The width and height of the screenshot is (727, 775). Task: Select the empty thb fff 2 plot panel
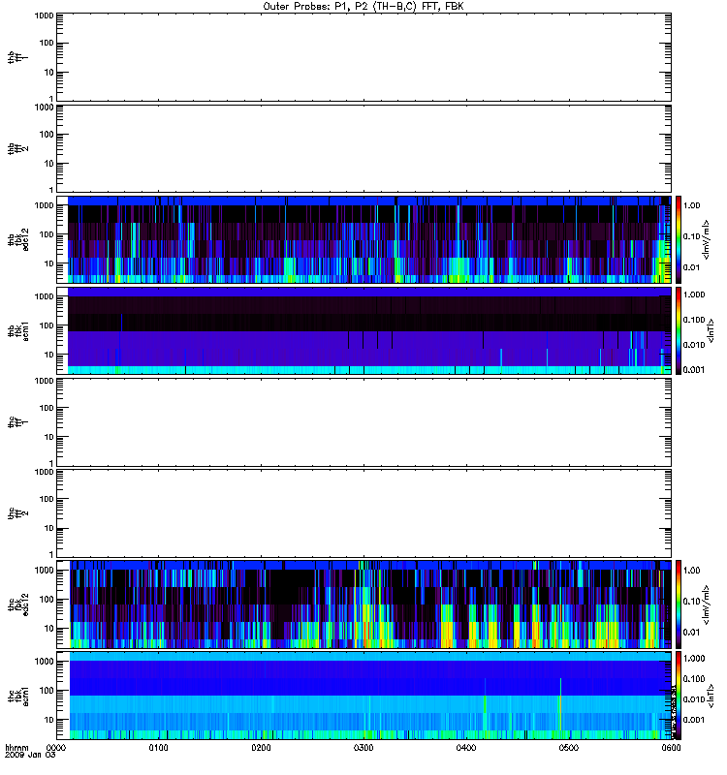point(364,149)
